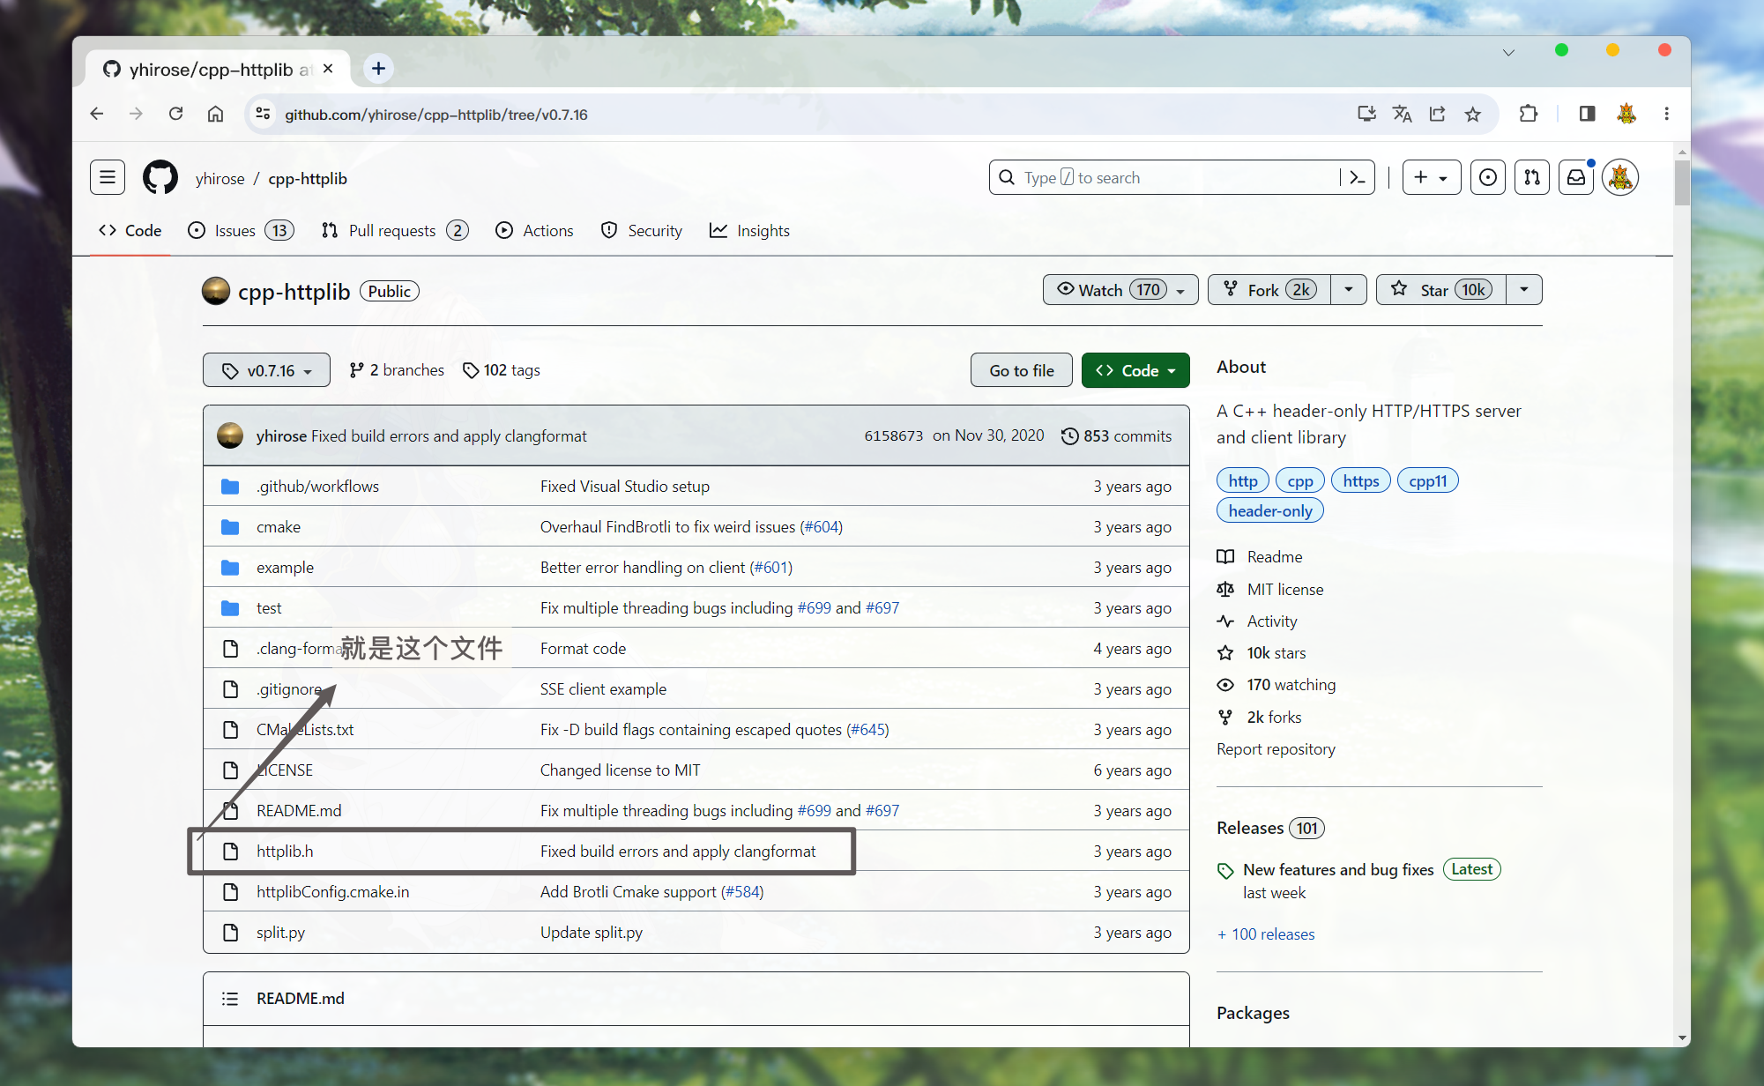Open browser extensions puzzle icon
This screenshot has height=1086, width=1764.
click(x=1528, y=114)
